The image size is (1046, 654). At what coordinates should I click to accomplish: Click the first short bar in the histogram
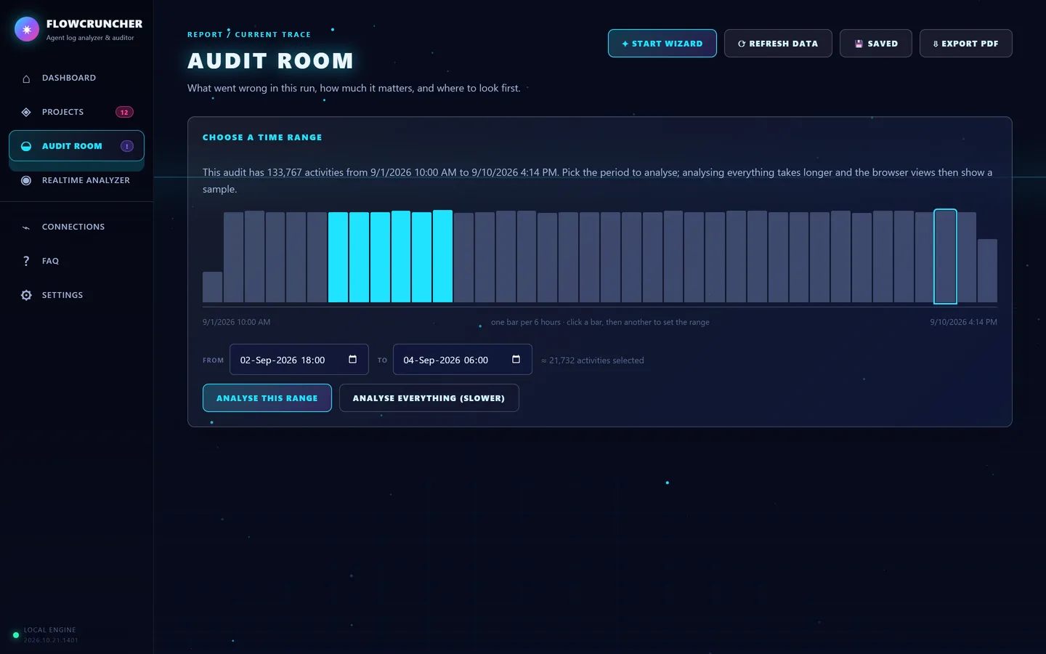click(x=212, y=287)
